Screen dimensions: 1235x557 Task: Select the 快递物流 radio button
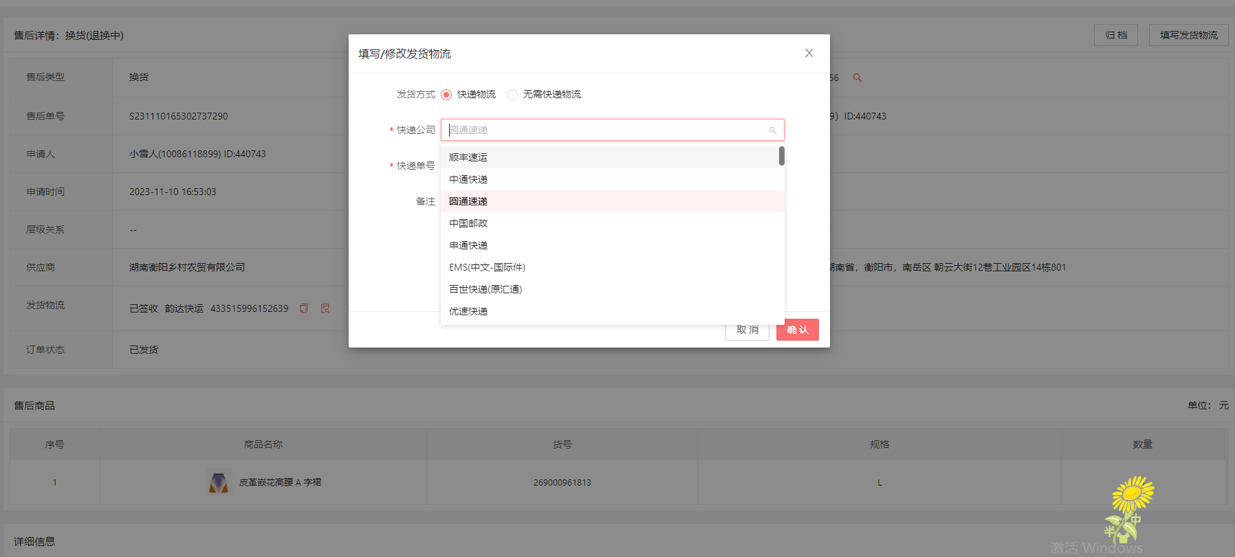[x=446, y=95]
